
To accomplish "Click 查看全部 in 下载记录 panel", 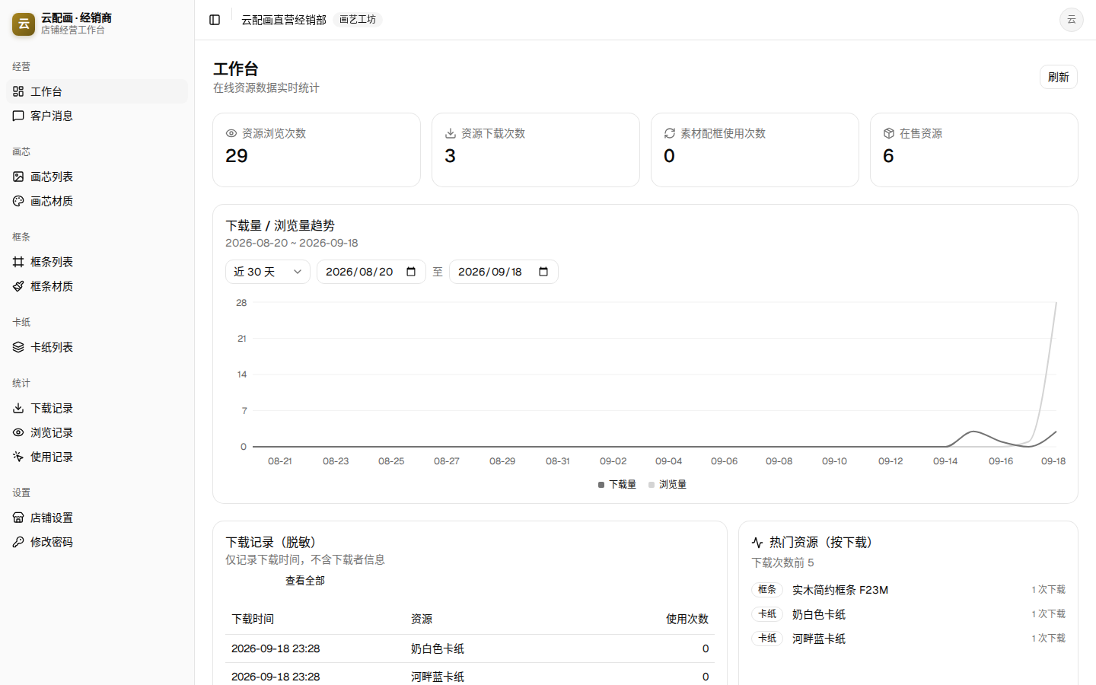I will click(x=305, y=581).
